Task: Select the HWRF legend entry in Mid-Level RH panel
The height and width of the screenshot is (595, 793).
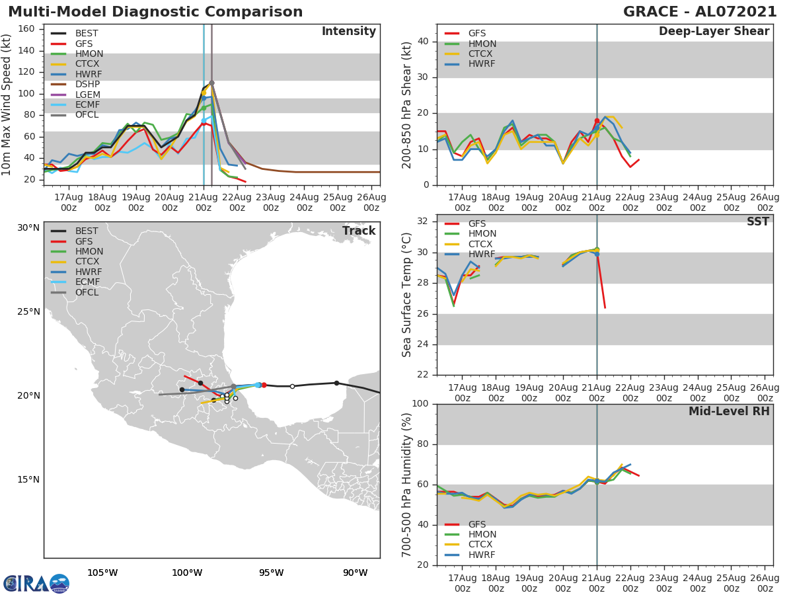Action: coord(470,555)
